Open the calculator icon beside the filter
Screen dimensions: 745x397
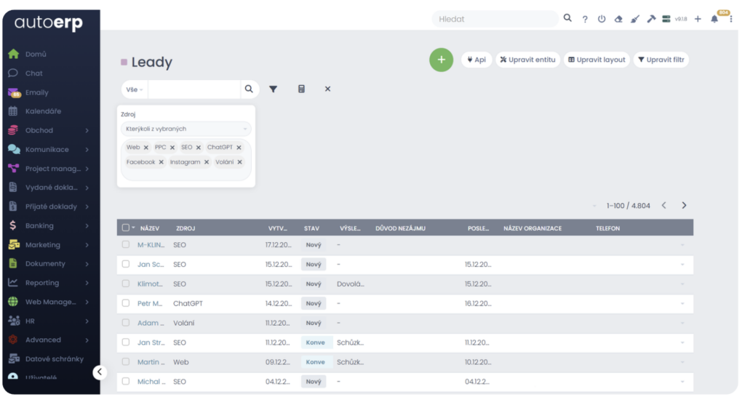[x=301, y=89]
